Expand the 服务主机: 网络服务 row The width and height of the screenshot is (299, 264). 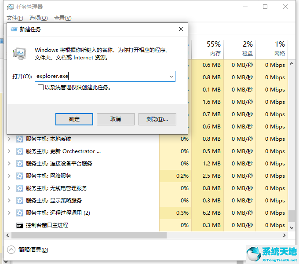9,176
